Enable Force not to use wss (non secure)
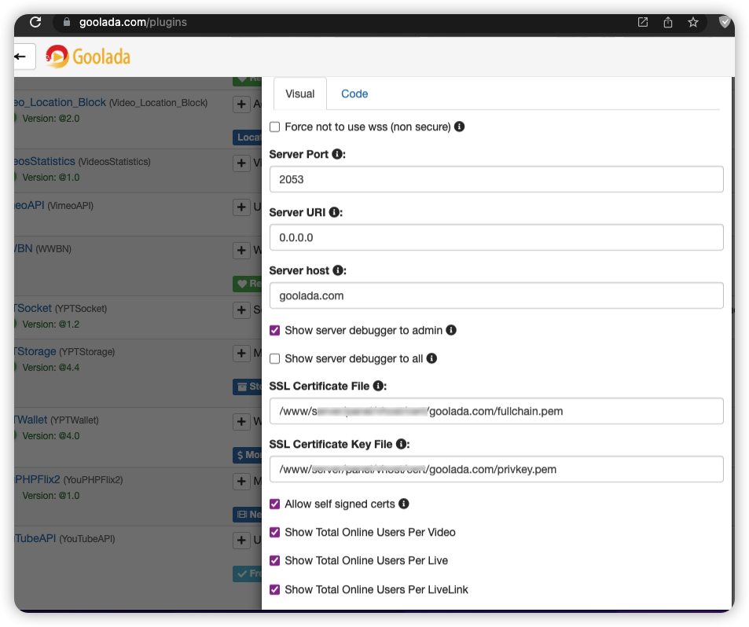This screenshot has height=627, width=749. [x=274, y=126]
